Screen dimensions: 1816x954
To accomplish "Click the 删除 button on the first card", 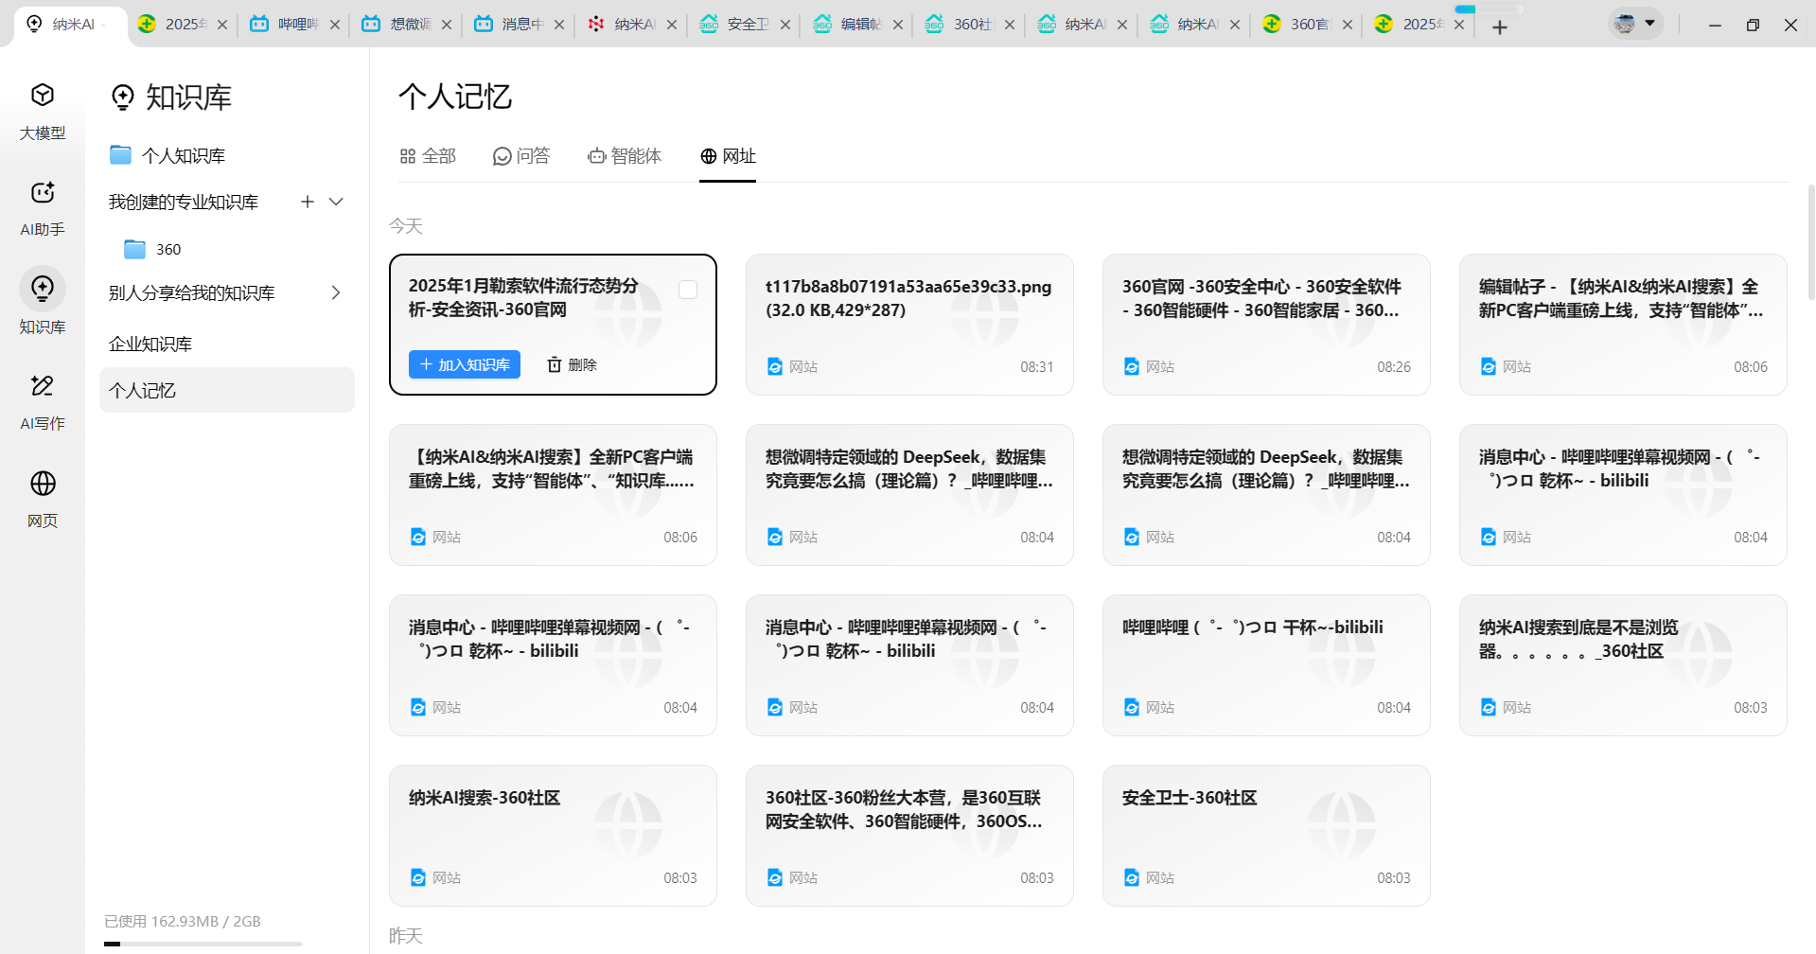I will tap(573, 364).
